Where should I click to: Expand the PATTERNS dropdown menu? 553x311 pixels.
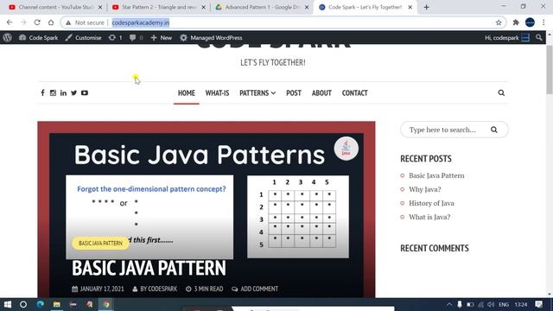pos(257,92)
